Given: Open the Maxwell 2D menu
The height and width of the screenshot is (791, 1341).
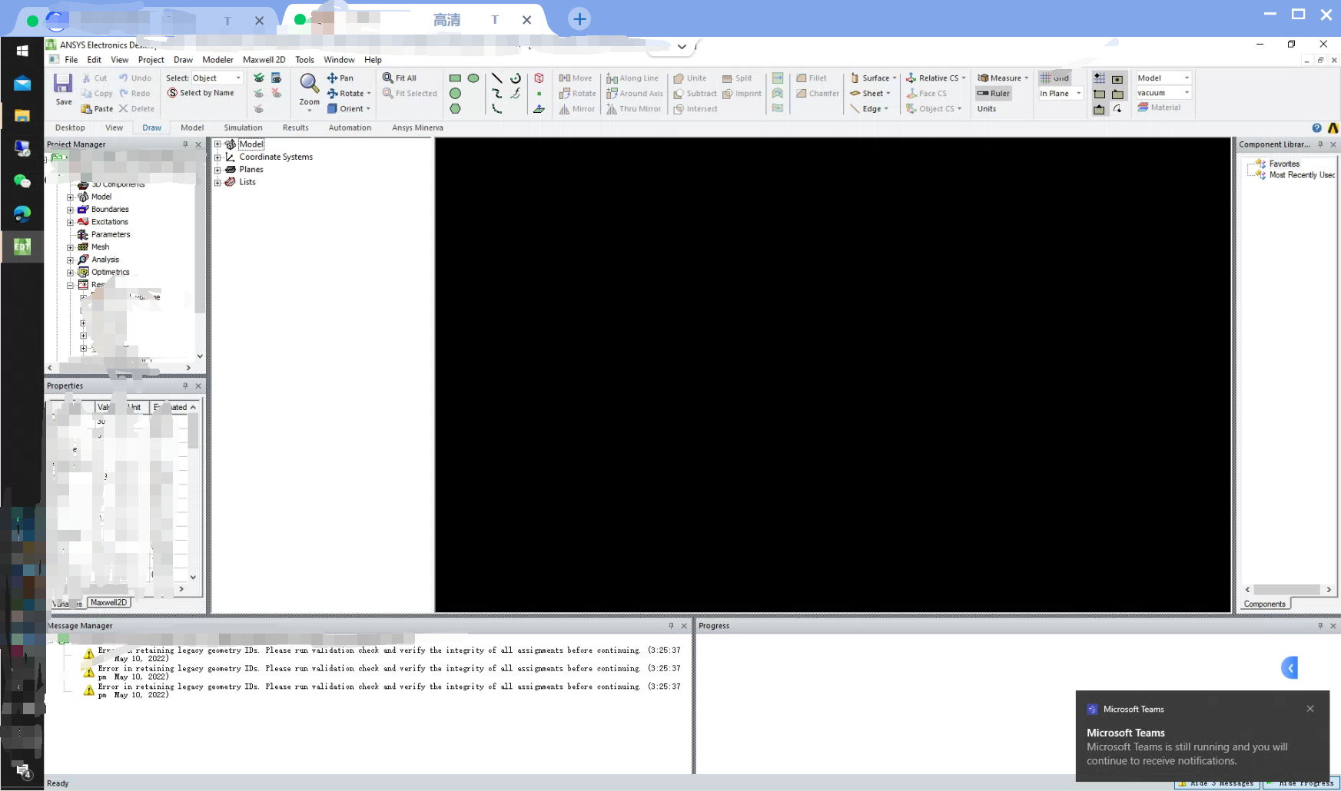Looking at the screenshot, I should pos(264,59).
